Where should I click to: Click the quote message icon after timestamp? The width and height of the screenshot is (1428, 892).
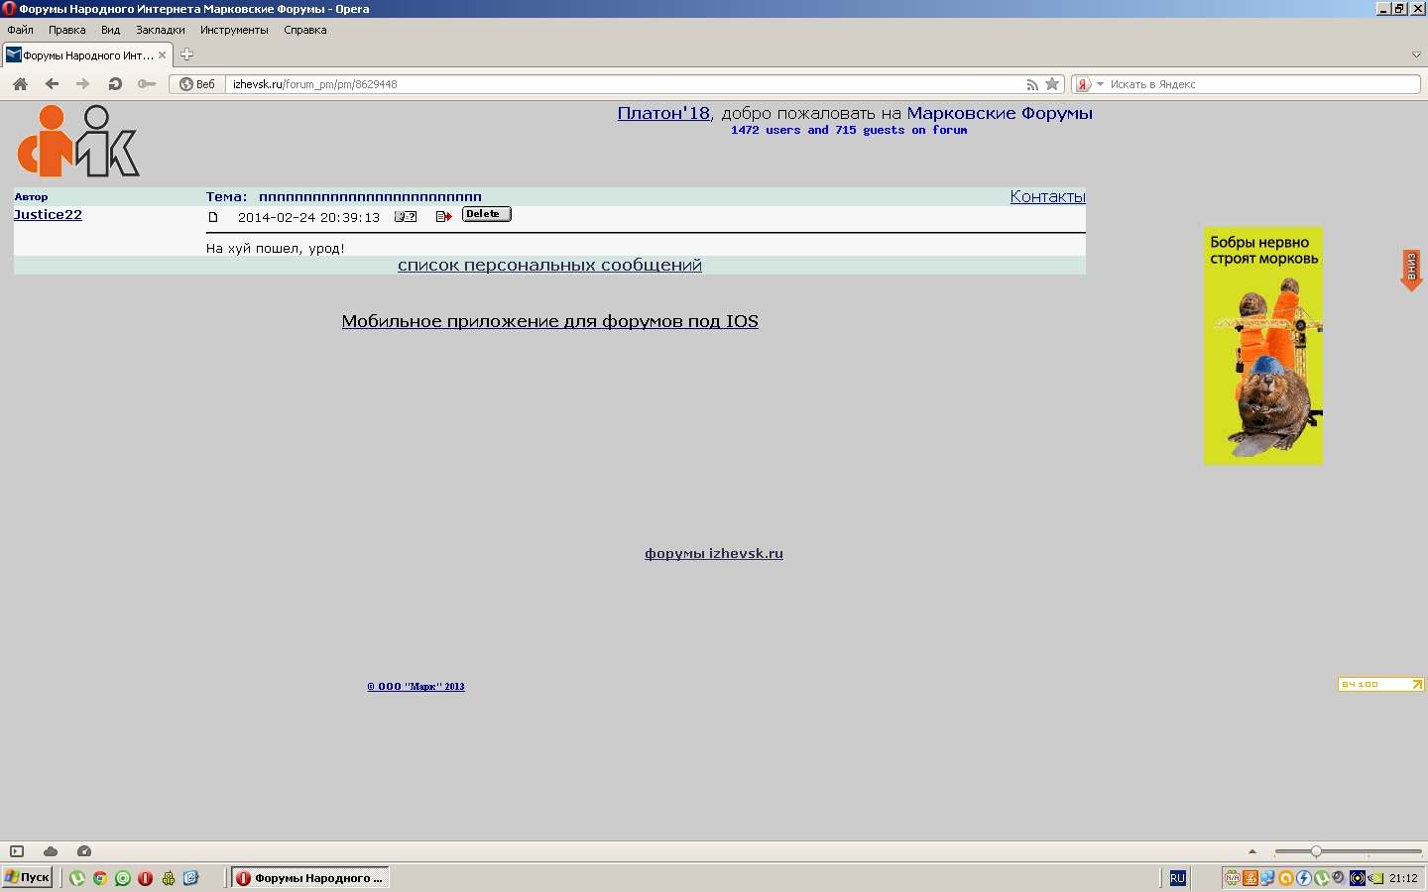pyautogui.click(x=406, y=216)
